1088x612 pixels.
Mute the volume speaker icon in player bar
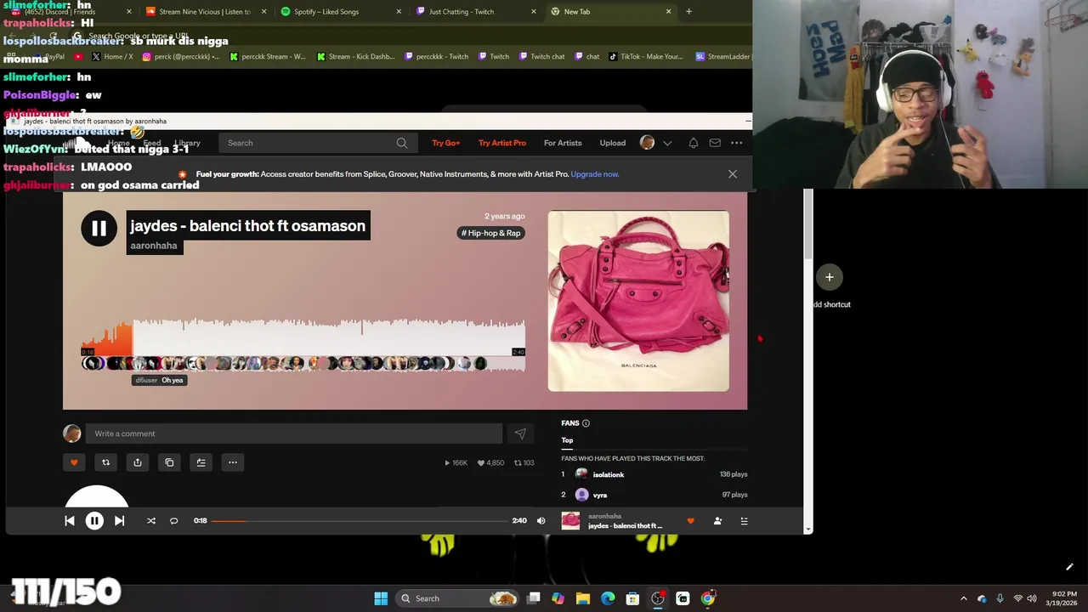coord(541,521)
